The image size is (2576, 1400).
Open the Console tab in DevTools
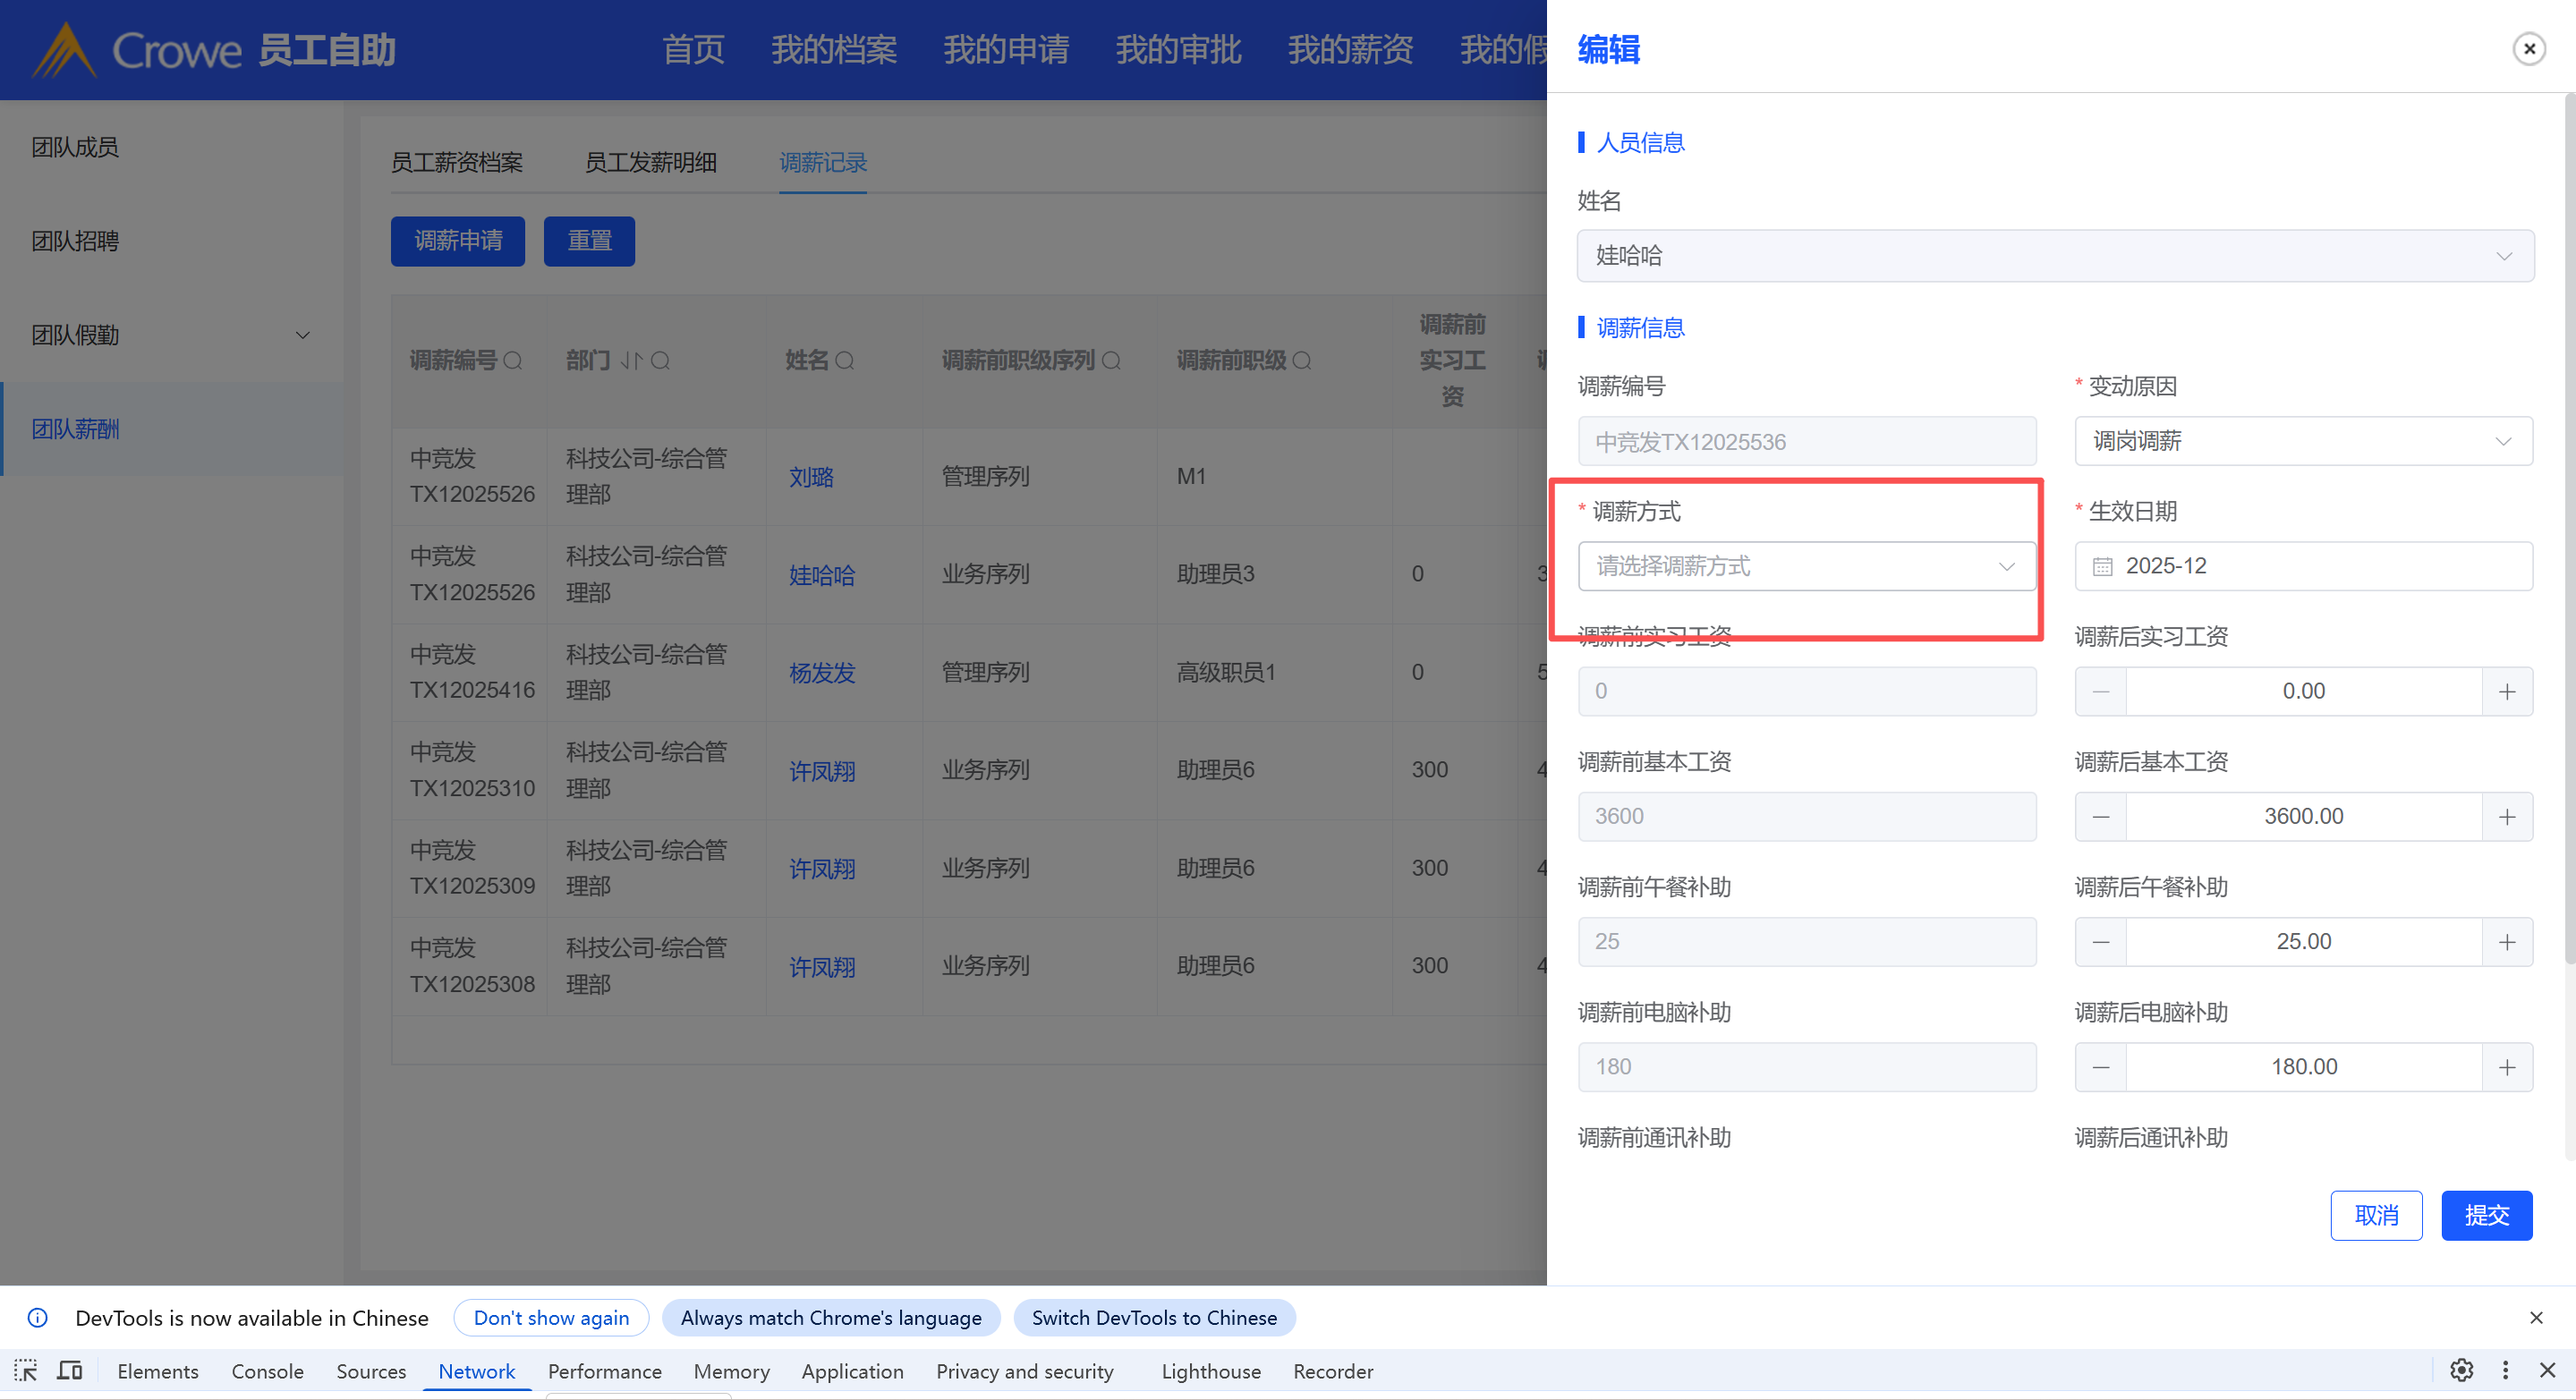tap(267, 1371)
